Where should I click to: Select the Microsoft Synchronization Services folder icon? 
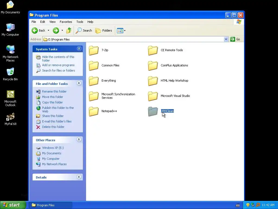click(x=94, y=96)
